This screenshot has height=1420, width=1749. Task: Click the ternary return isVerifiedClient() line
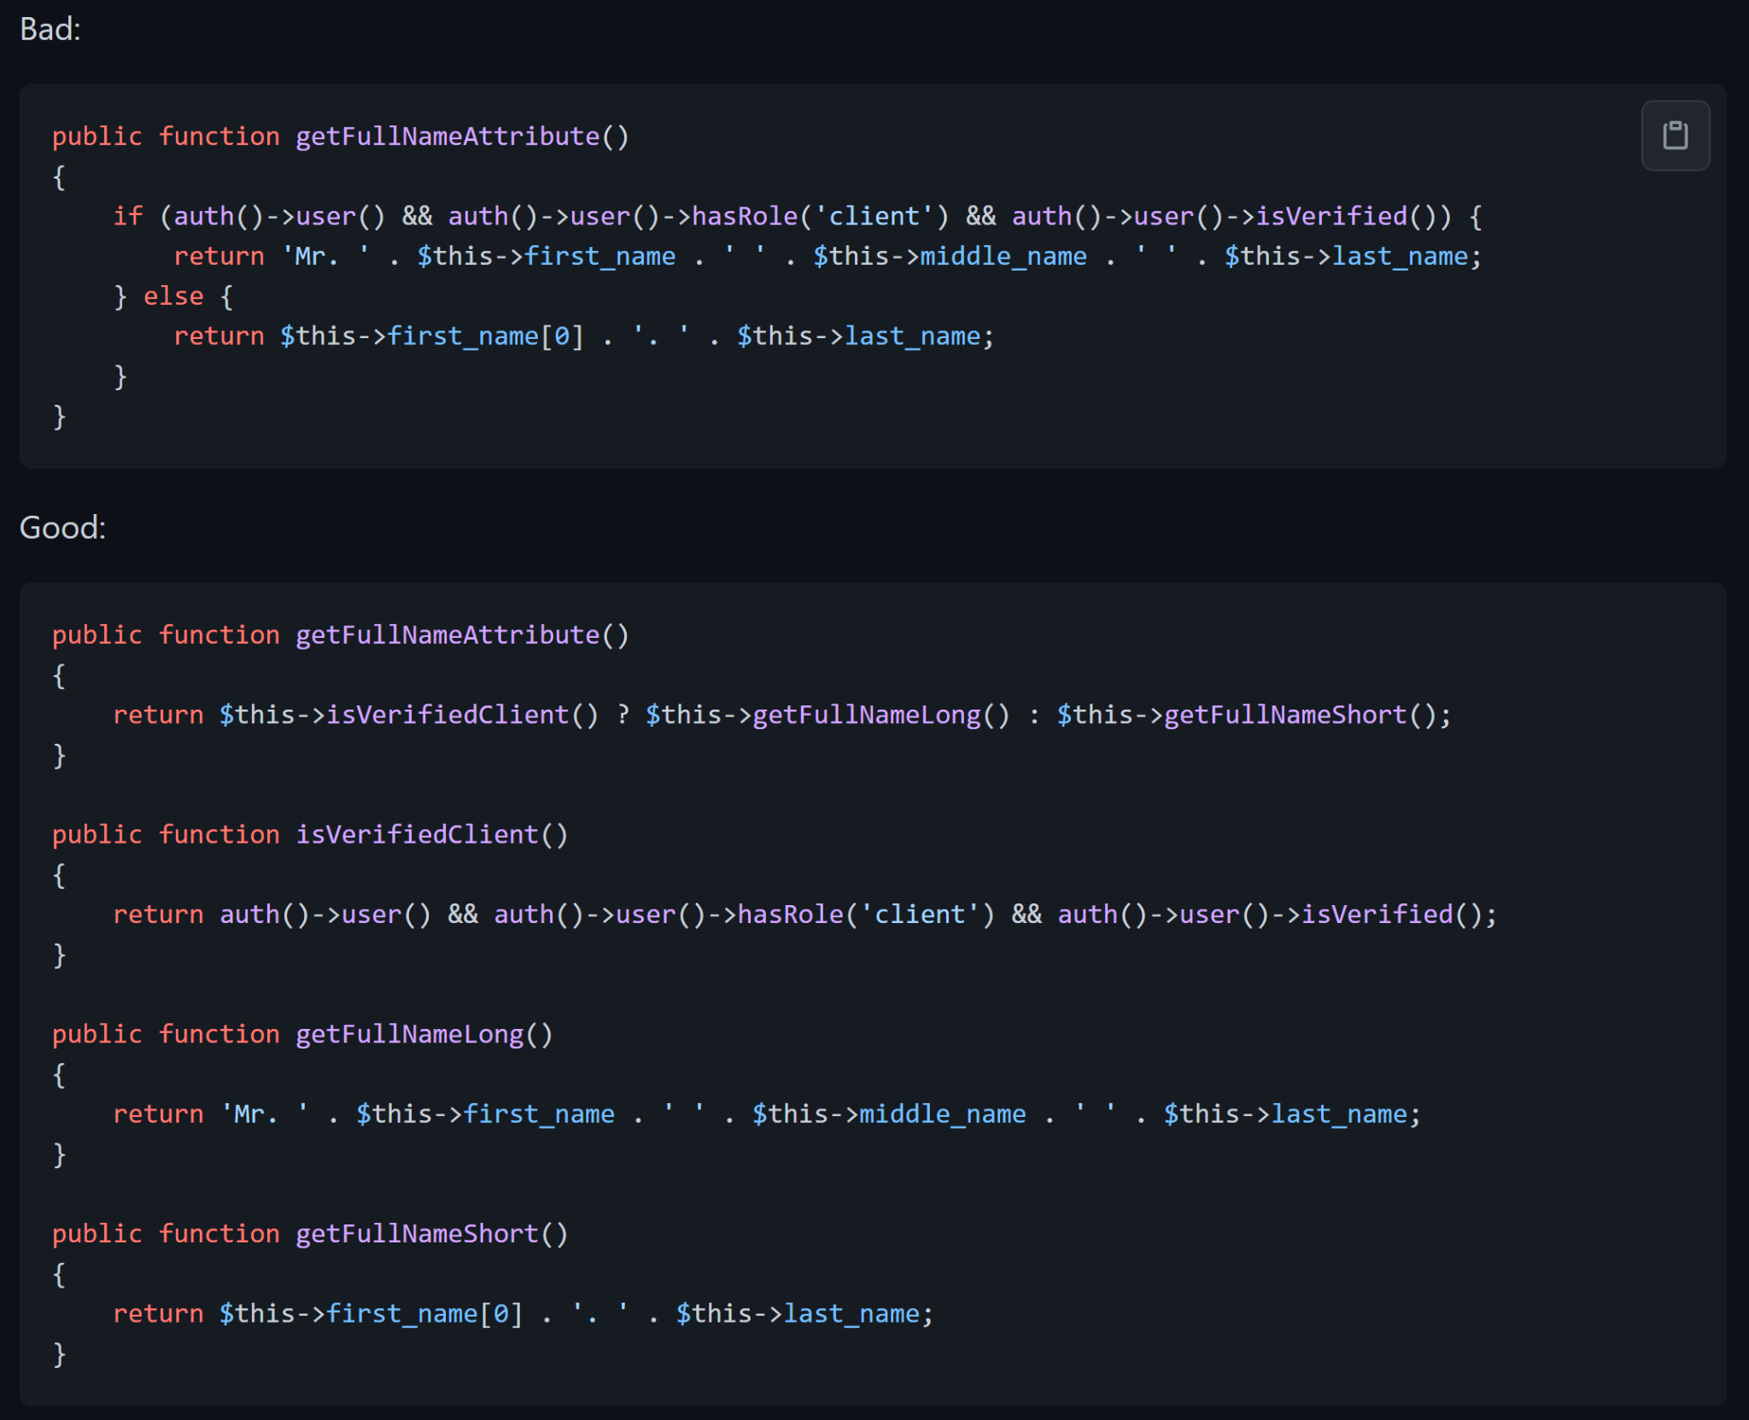pyautogui.click(x=782, y=715)
